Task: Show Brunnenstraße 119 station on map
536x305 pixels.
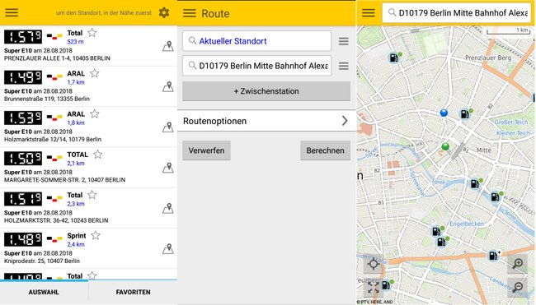Action: [168, 87]
